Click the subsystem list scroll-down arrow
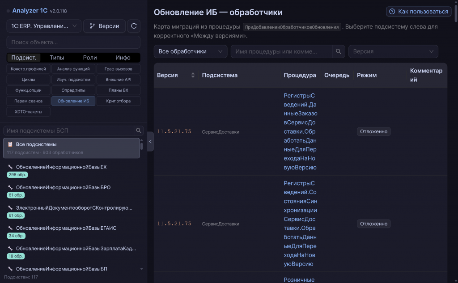 [x=142, y=269]
